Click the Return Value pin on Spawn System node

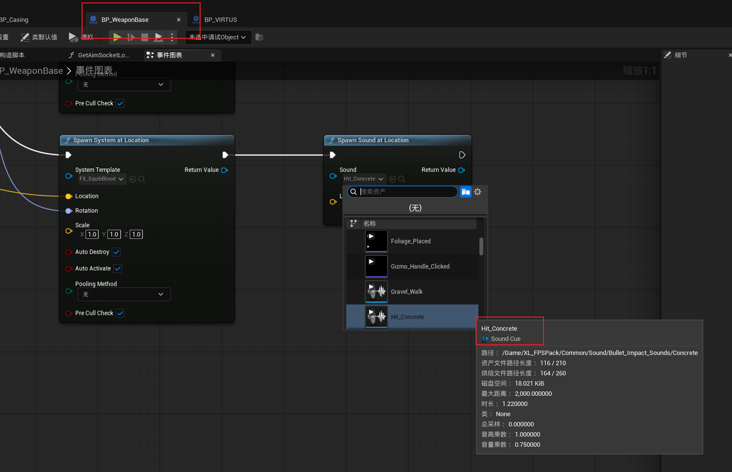coord(224,170)
